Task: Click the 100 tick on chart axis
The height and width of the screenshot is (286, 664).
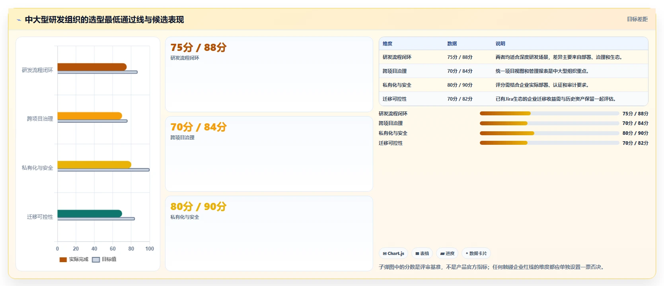Action: click(150, 249)
